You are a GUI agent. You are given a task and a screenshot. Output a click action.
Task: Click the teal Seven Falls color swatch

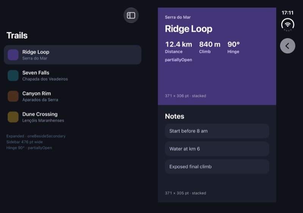(13, 75)
